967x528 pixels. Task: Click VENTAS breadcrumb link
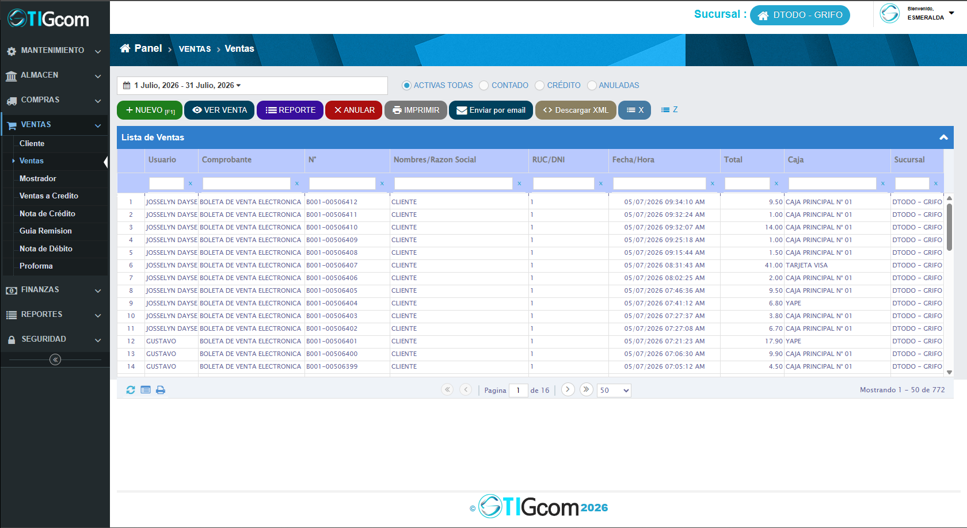pos(195,49)
